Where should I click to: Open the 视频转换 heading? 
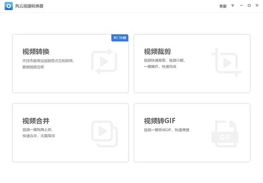pos(39,51)
